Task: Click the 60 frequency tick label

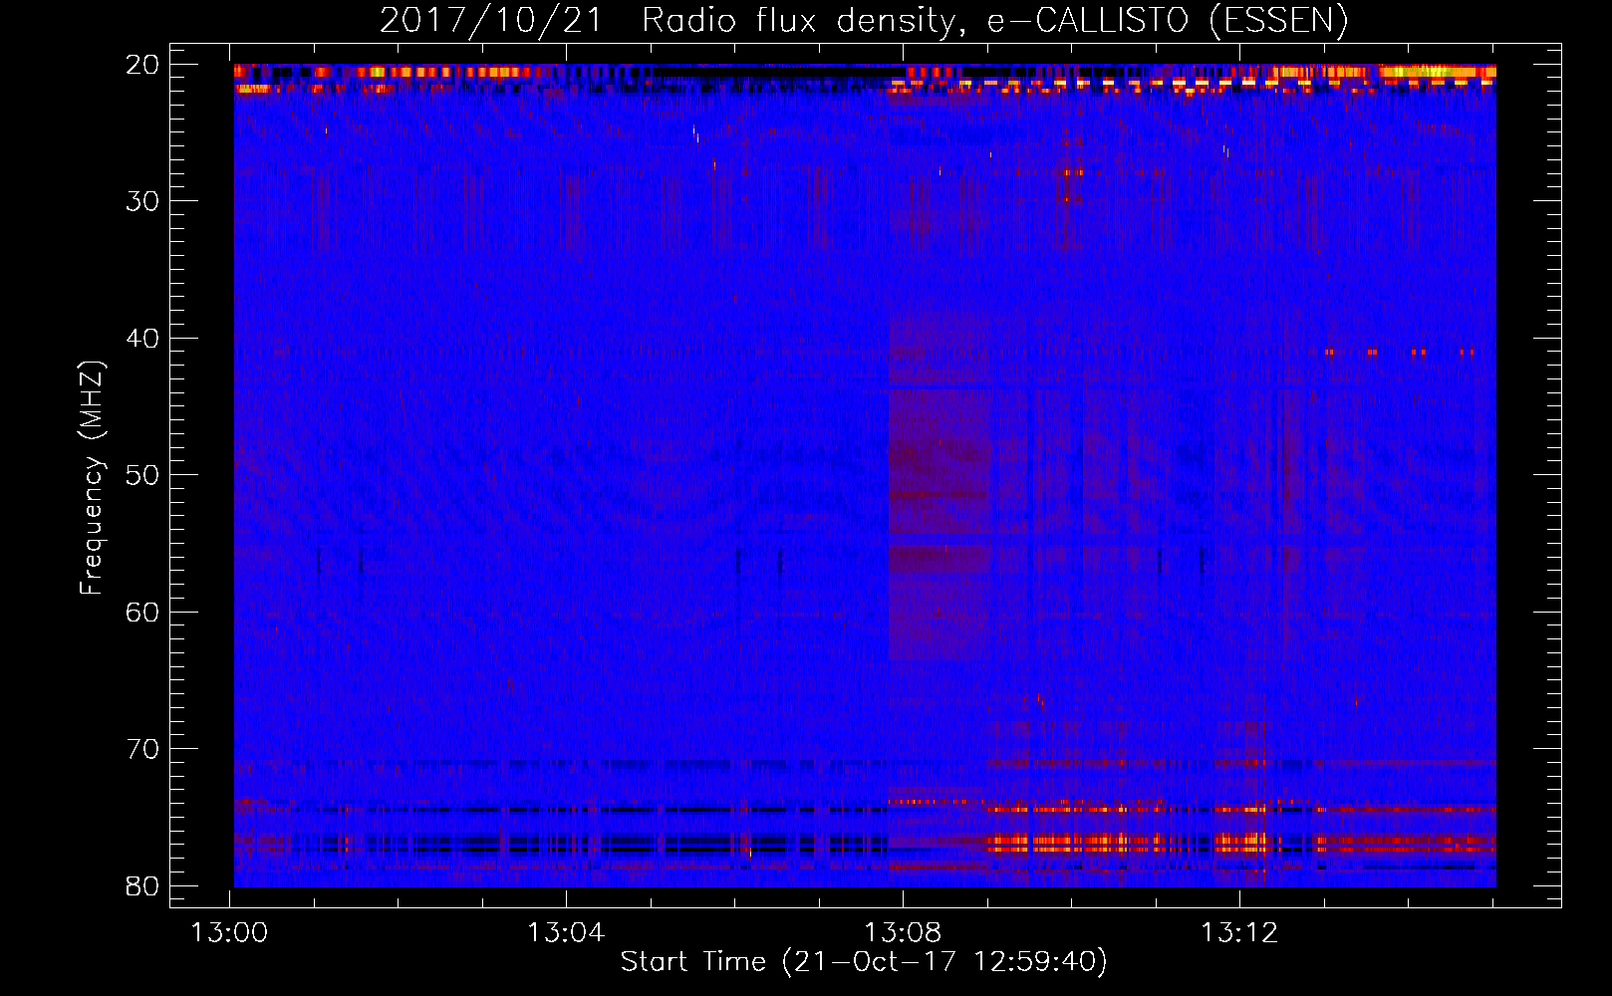Action: coord(142,612)
